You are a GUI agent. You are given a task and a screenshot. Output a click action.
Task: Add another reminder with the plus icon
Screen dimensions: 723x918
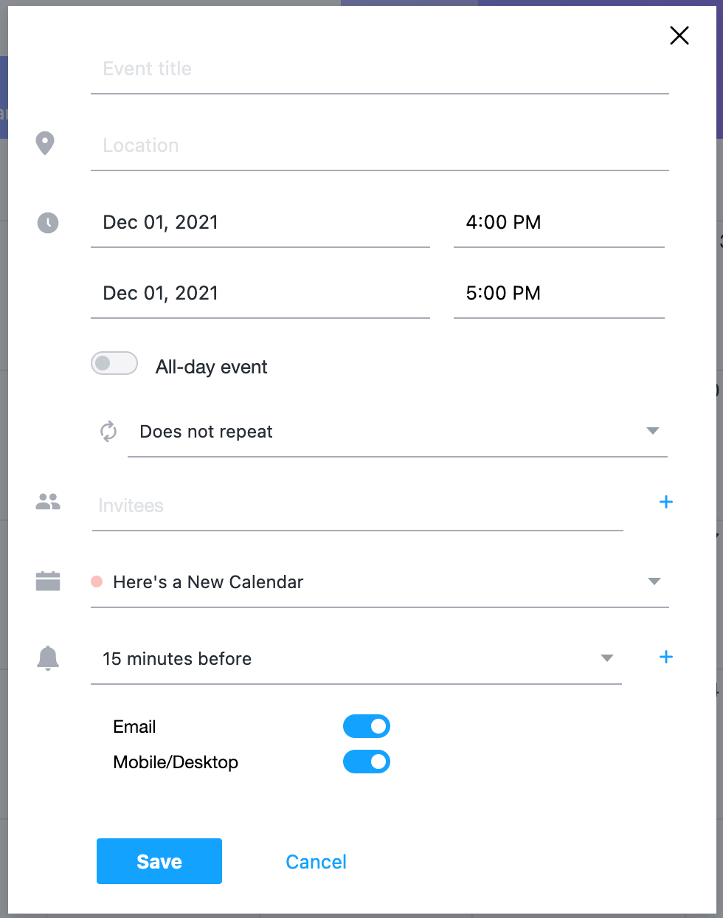[x=666, y=658]
